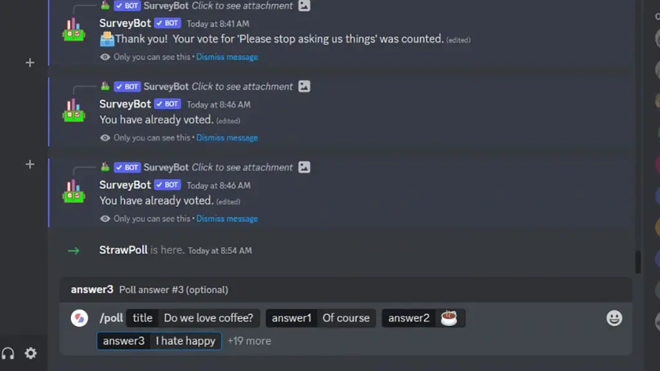Click the lower plus icon in left sidebar
Image resolution: width=660 pixels, height=371 pixels.
30,164
